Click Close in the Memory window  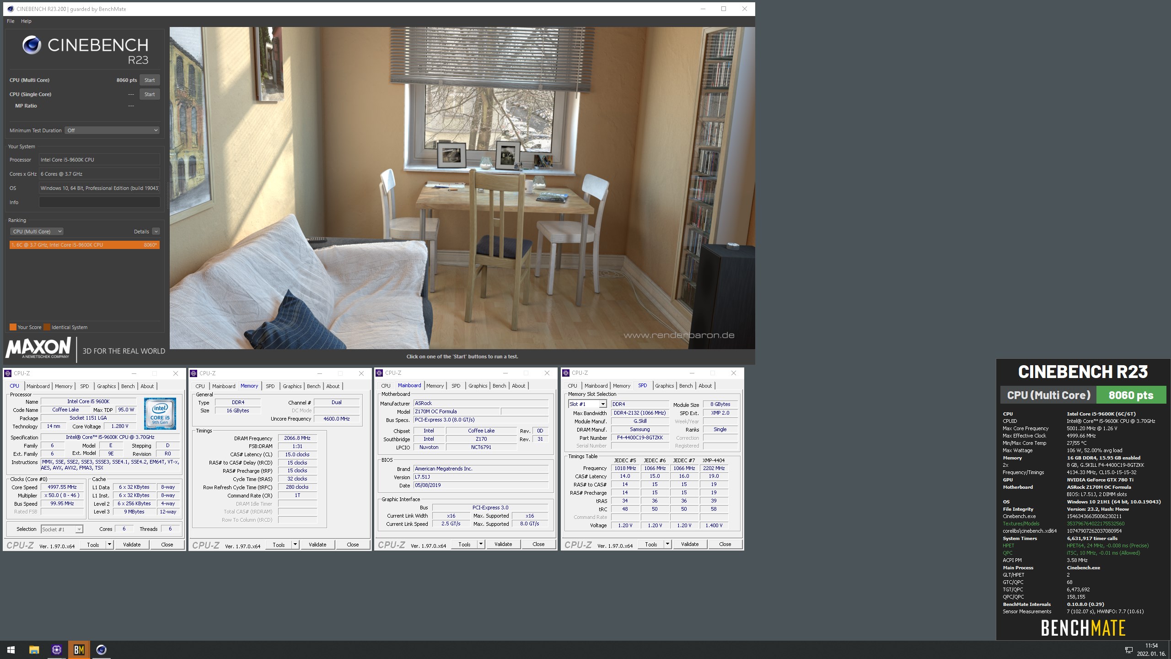coord(353,545)
